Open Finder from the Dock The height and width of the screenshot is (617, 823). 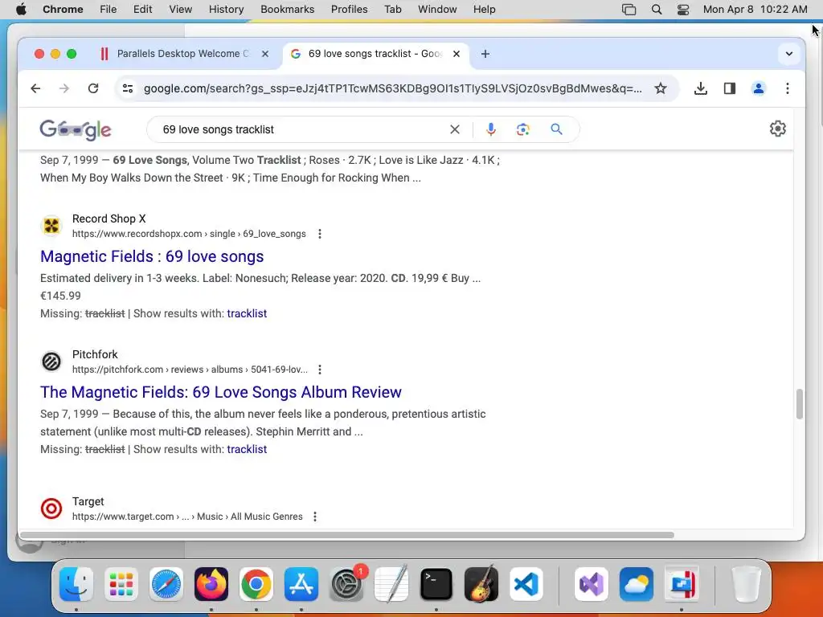[76, 584]
